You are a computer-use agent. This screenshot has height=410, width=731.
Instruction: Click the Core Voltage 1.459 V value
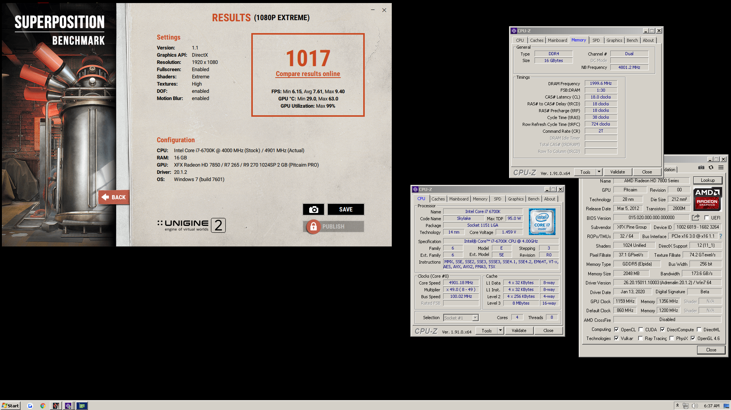[x=509, y=232]
